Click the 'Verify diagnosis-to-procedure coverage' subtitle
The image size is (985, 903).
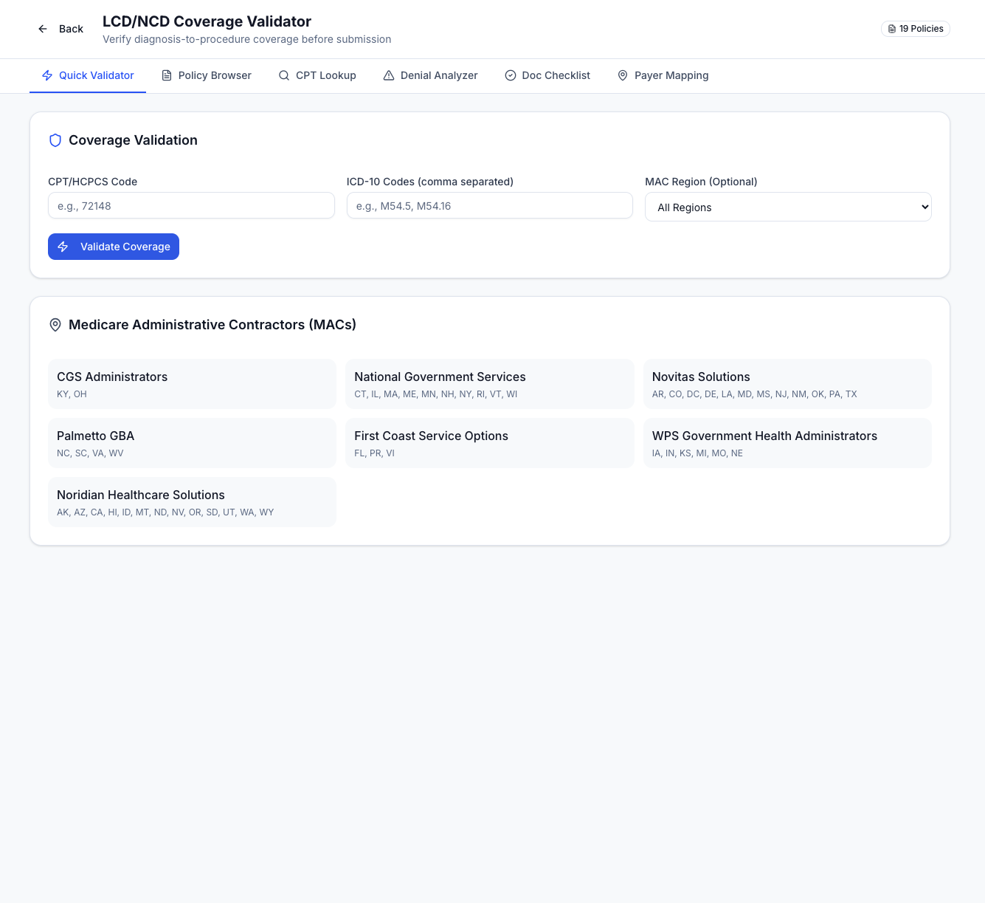pyautogui.click(x=246, y=39)
